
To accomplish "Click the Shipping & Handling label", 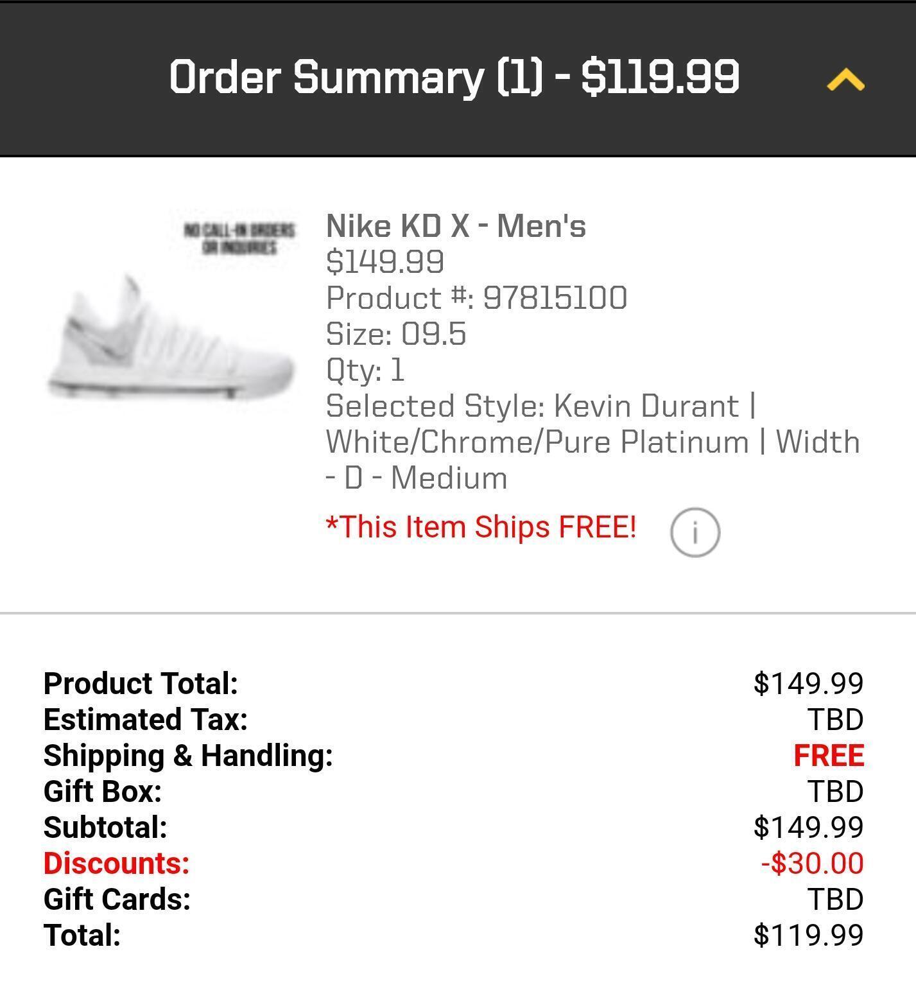I will tap(188, 756).
